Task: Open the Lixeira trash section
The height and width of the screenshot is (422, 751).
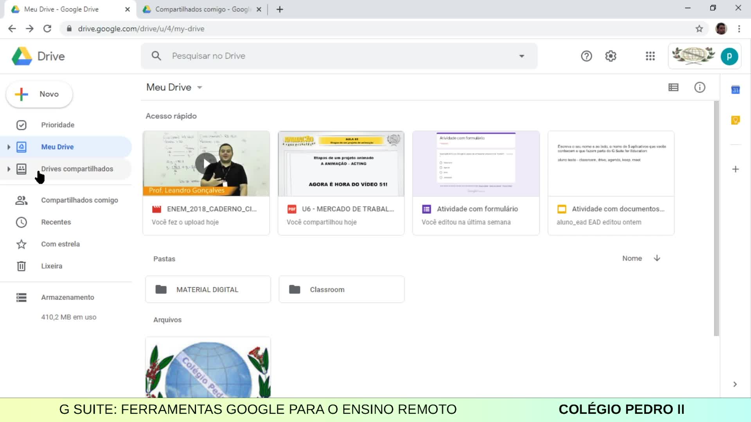Action: pos(52,266)
